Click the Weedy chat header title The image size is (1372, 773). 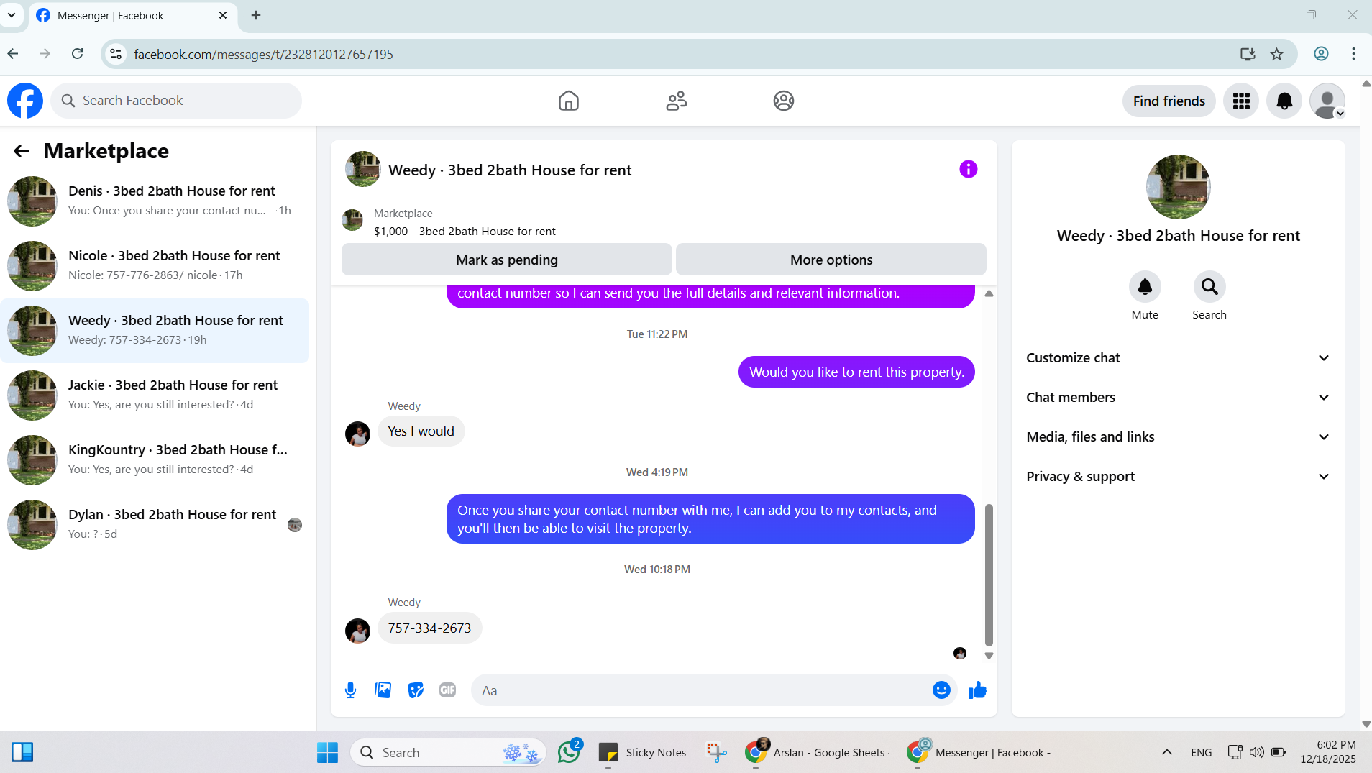(510, 170)
